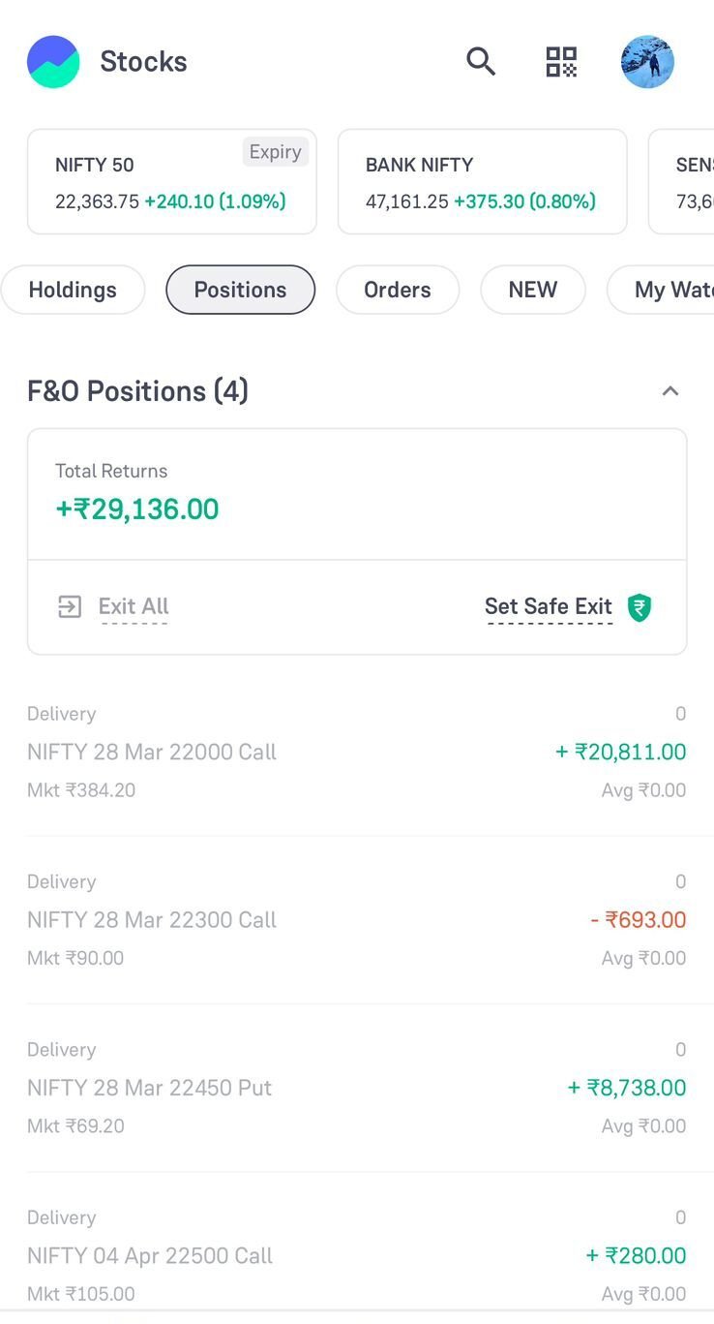
Task: Switch to the NEW tab
Action: pyautogui.click(x=532, y=290)
